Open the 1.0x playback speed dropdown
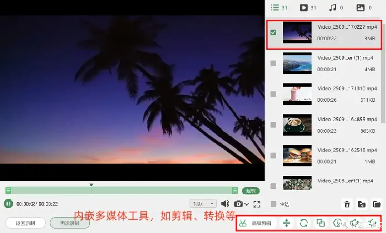Viewport: 386px width, 233px height. point(203,203)
